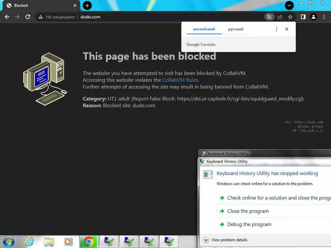Click the share page icon

280,17
